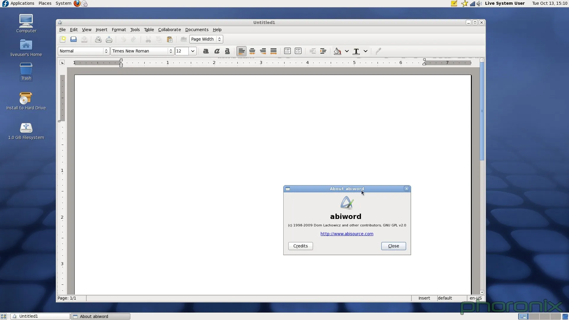This screenshot has height=320, width=569.
Task: Click the Undo arrow icon
Action: pyautogui.click(x=123, y=39)
